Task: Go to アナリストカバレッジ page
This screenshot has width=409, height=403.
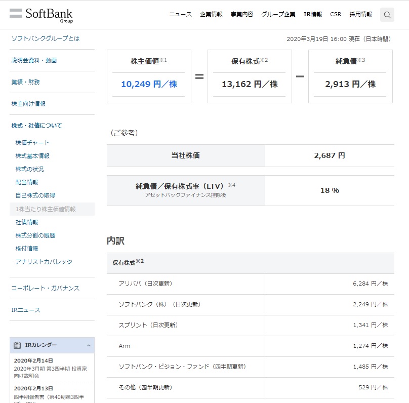Action: pos(44,262)
